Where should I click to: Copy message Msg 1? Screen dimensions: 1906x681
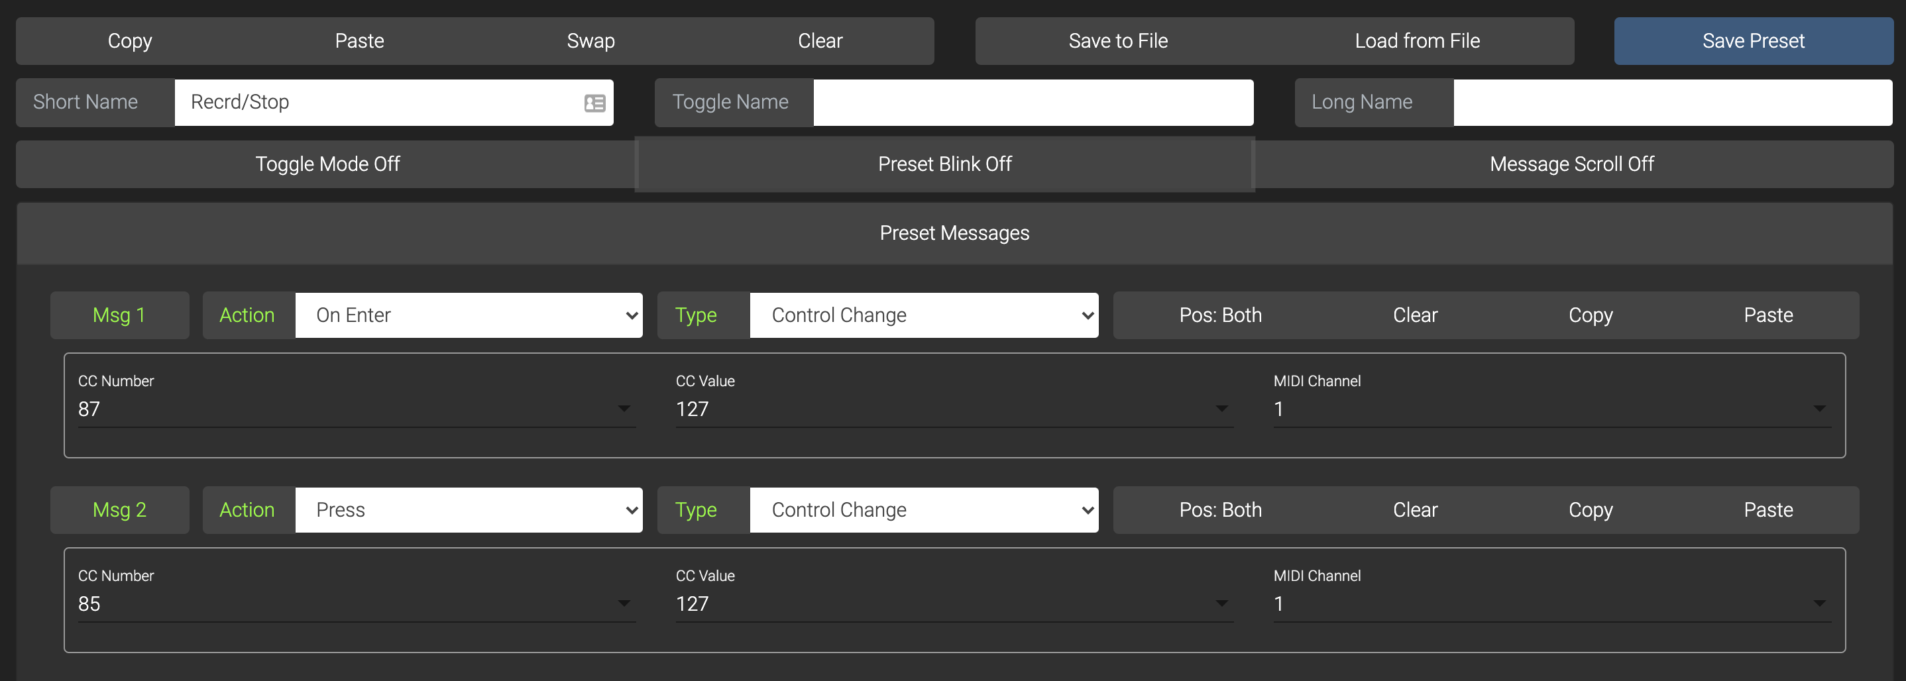[1590, 316]
